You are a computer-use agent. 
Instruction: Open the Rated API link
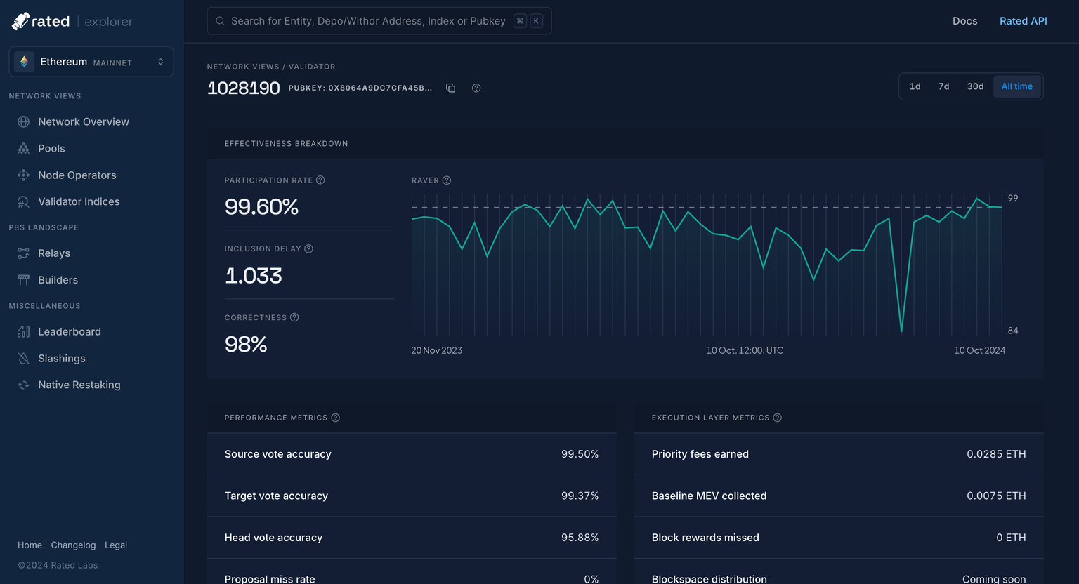pyautogui.click(x=1023, y=21)
